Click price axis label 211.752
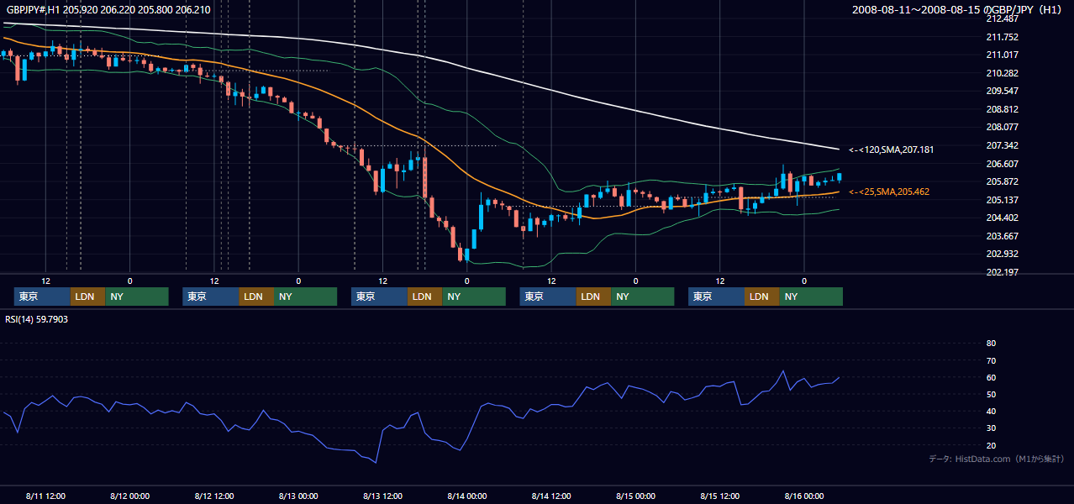1074x504 pixels. tap(1003, 37)
